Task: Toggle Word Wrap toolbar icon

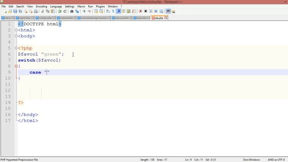Action: [108, 11]
